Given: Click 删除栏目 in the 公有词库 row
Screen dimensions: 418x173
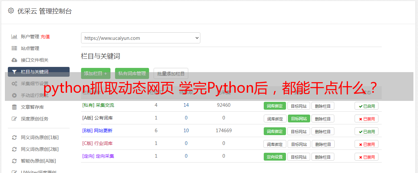Looking at the screenshot, I should tap(323, 118).
